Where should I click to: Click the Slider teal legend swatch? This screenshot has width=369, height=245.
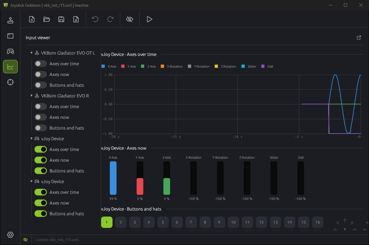[x=243, y=66]
